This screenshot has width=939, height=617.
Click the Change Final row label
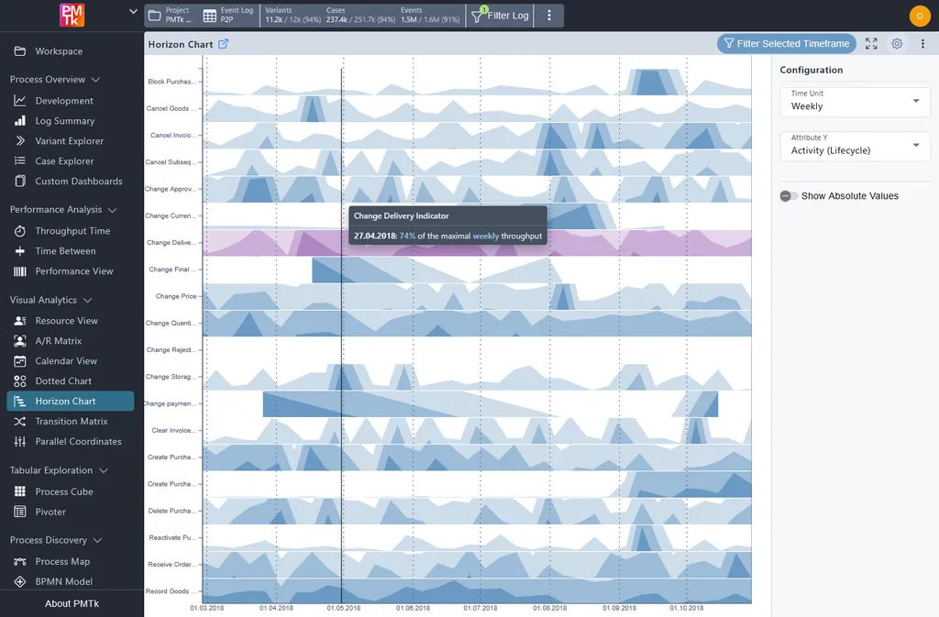(x=172, y=270)
